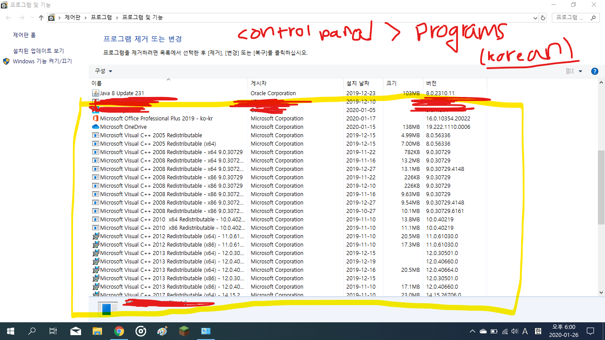The width and height of the screenshot is (605, 340).
Task: Open the notification center icon
Action: [590, 331]
